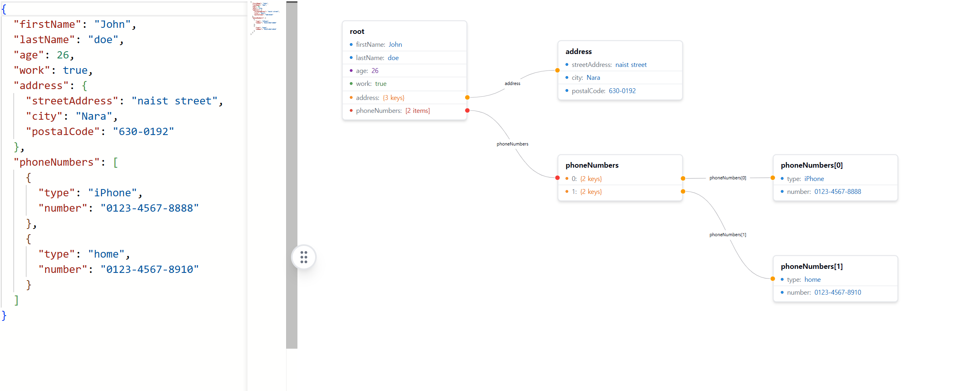Screen dimensions: 960x391
Task: Click the "firstName" key in the editor
Action: (x=48, y=24)
